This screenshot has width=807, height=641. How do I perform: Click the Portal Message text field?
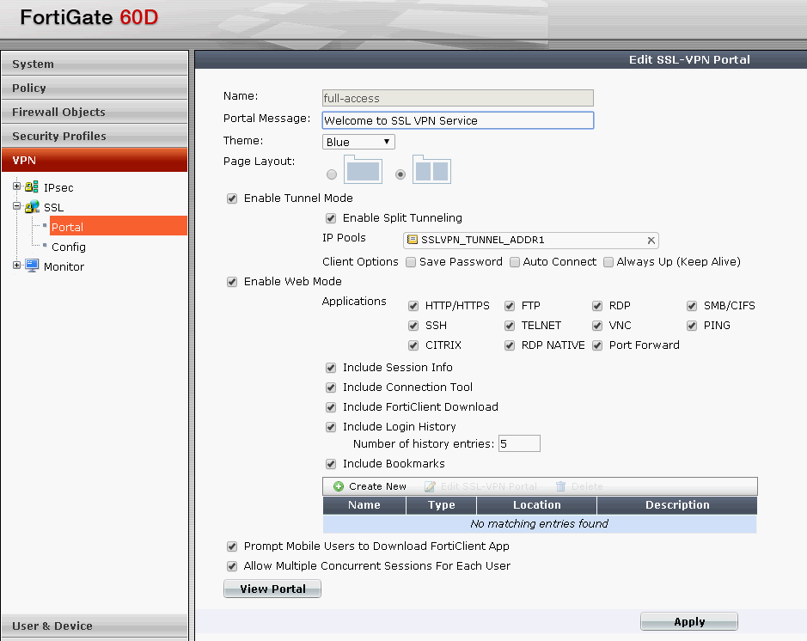click(x=457, y=120)
